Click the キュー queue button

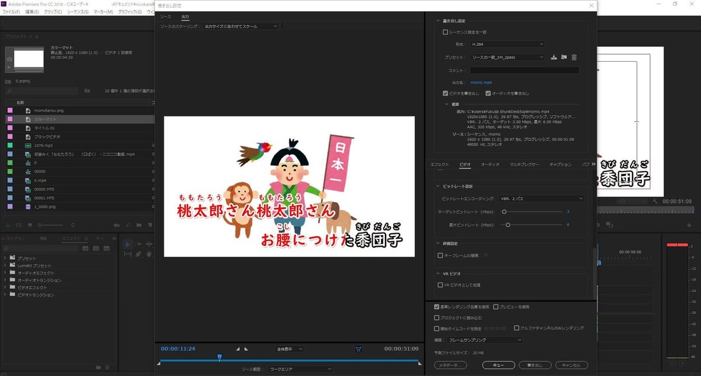point(498,366)
